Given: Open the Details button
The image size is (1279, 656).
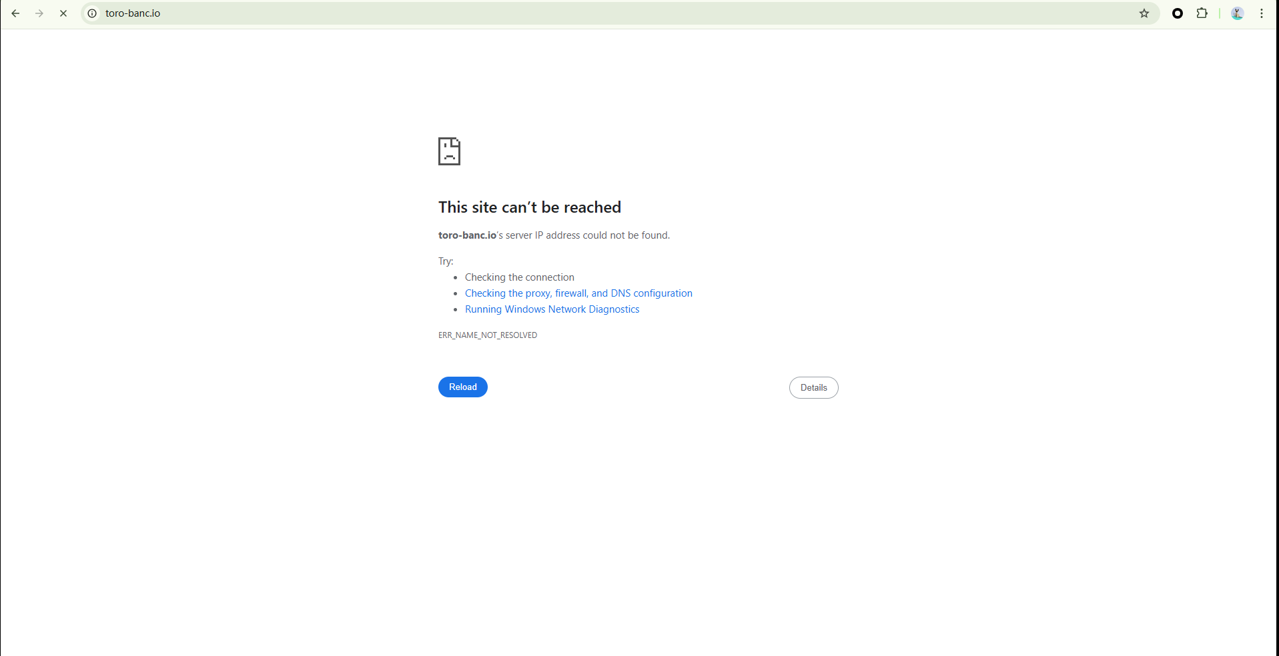Looking at the screenshot, I should [x=814, y=388].
